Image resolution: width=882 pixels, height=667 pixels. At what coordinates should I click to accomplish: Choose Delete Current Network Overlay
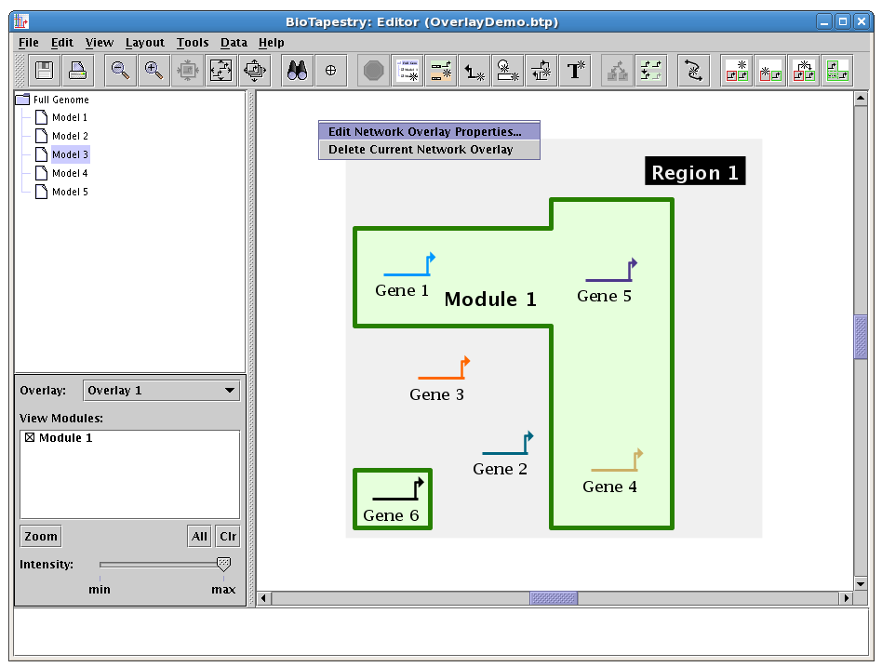(x=421, y=150)
